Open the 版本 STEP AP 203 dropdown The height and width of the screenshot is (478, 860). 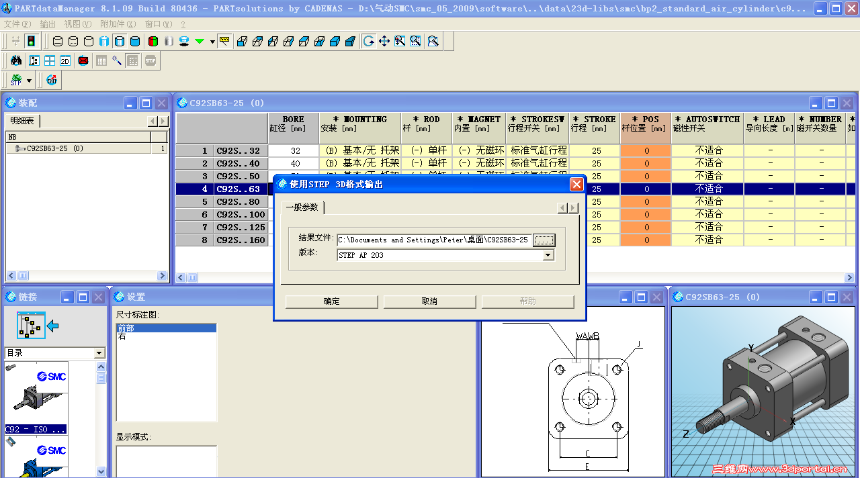point(548,255)
